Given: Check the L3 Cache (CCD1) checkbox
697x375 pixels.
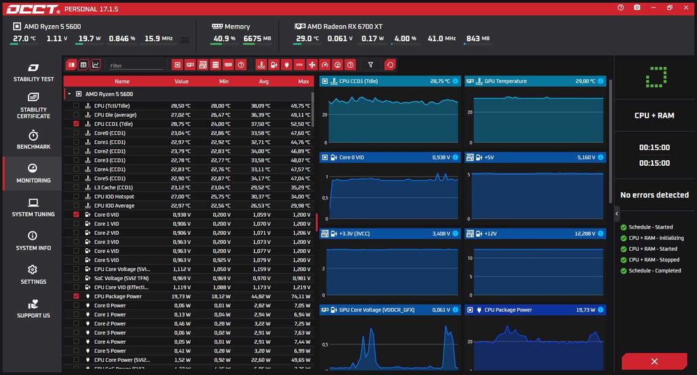Looking at the screenshot, I should tap(76, 187).
